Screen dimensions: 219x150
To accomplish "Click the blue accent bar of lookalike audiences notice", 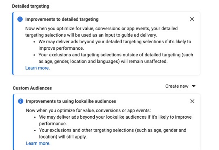I will [13, 122].
